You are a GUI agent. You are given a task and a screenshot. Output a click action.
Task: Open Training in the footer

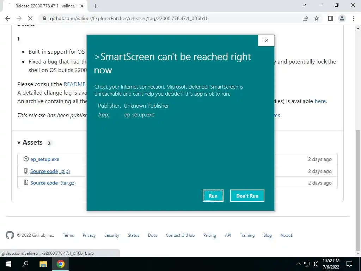[247, 235]
